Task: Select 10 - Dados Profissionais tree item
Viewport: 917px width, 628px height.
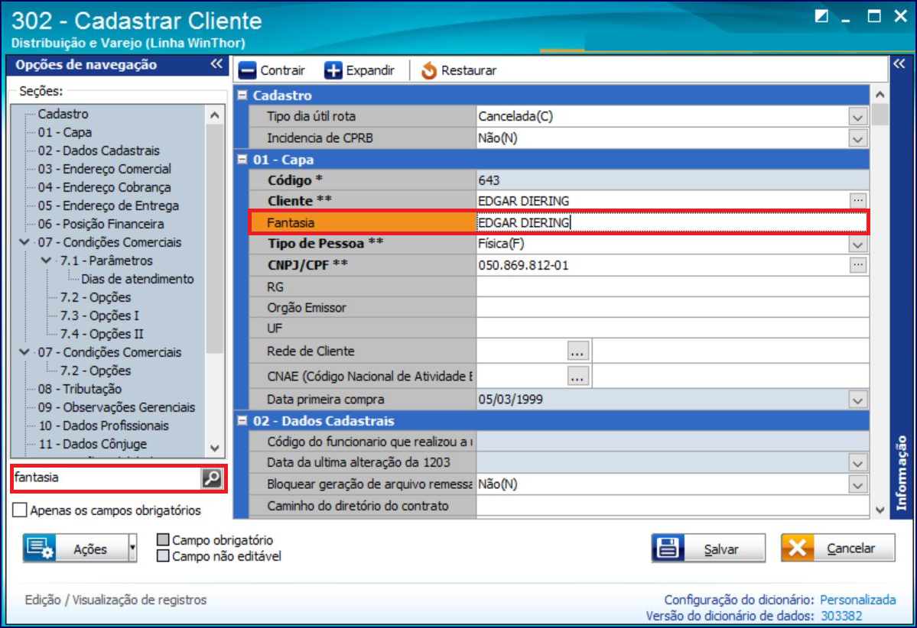Action: tap(103, 426)
